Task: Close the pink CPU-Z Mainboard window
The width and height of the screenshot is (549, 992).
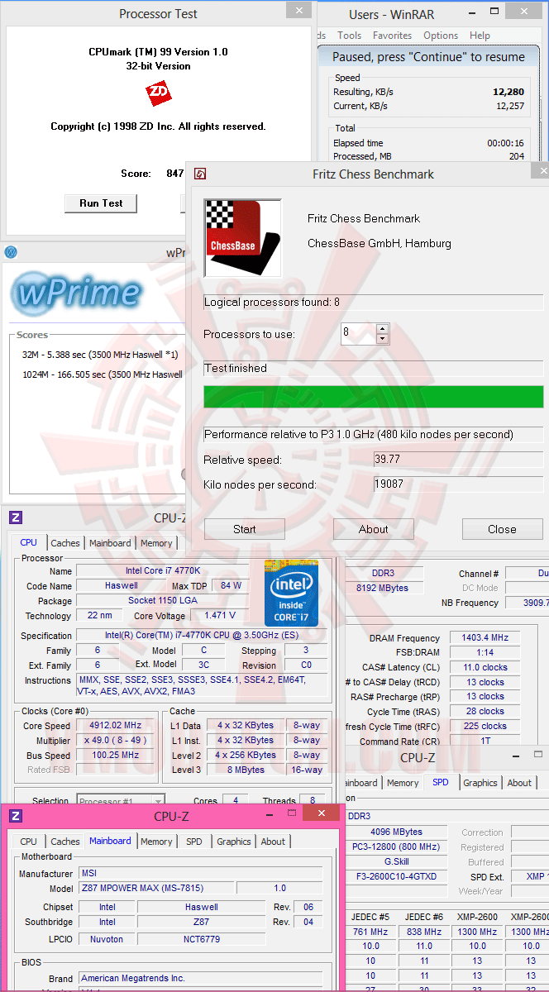Action: (x=321, y=813)
